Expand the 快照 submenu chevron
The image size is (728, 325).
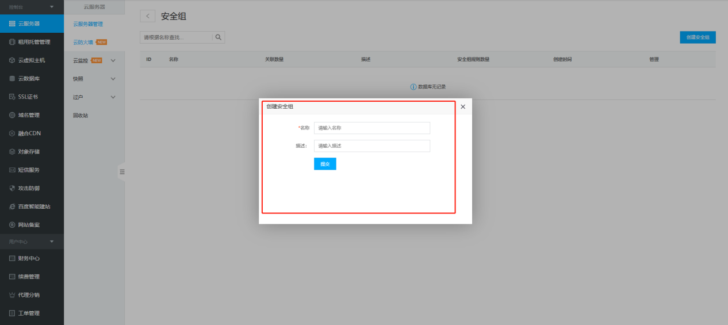pos(113,79)
